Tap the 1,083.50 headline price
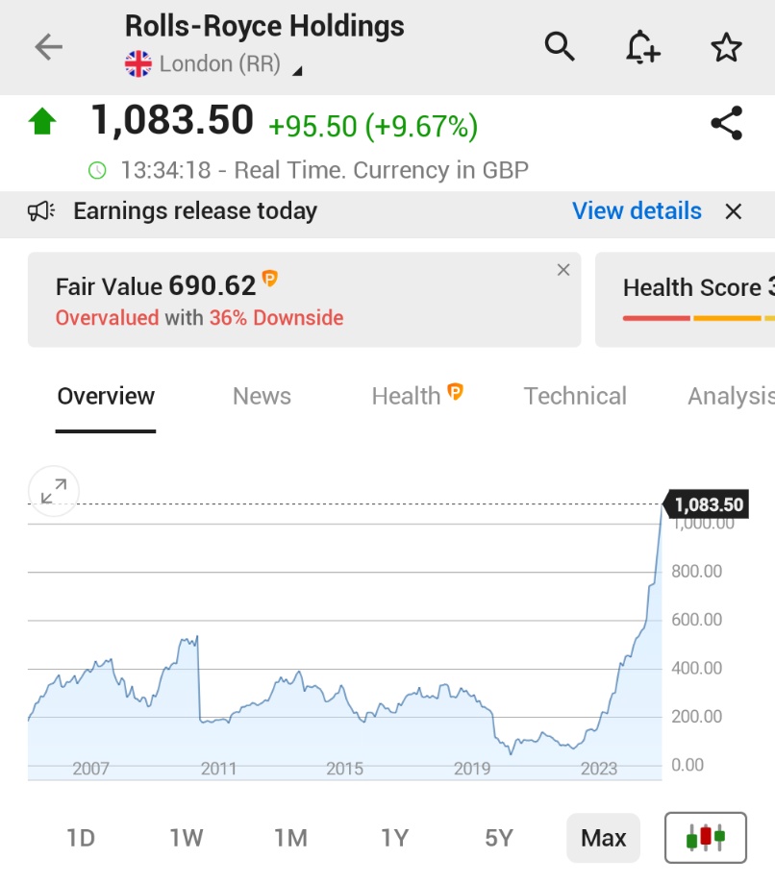The height and width of the screenshot is (883, 775). (172, 120)
